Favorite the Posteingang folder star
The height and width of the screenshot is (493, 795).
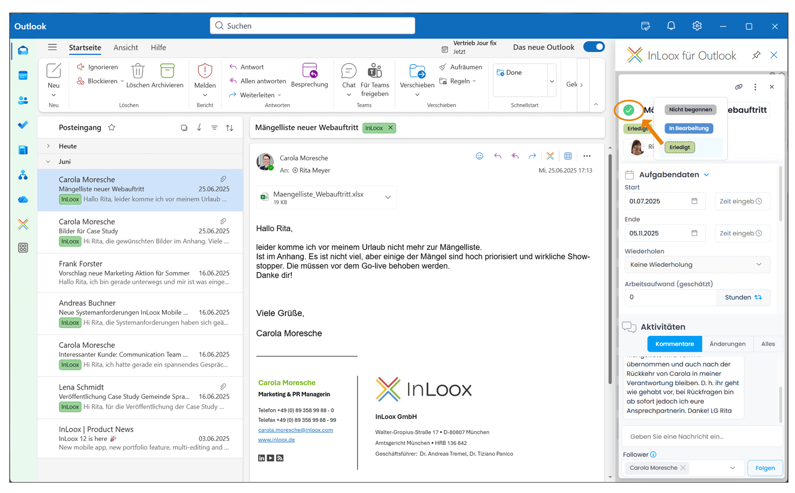[x=112, y=127]
